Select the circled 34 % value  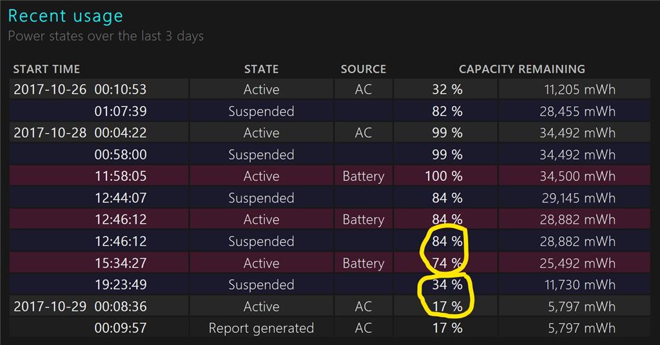[x=447, y=284]
